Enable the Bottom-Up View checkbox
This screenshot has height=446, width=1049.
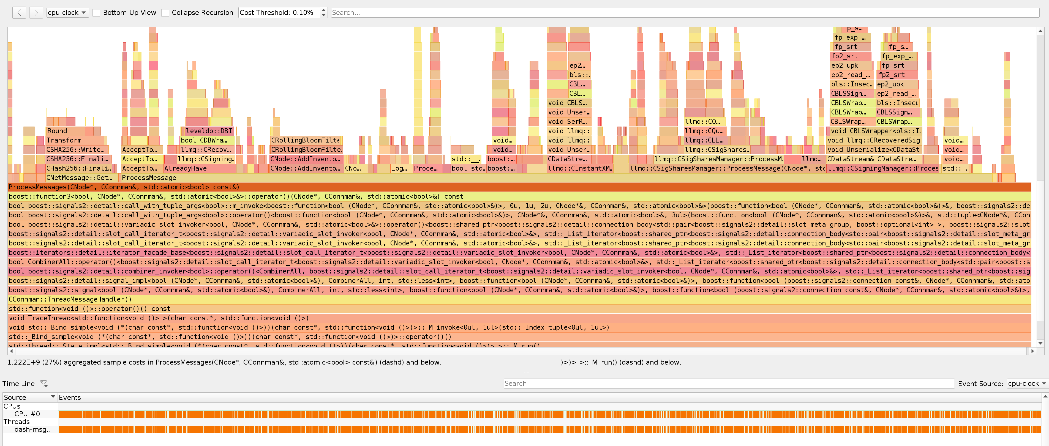(x=97, y=13)
